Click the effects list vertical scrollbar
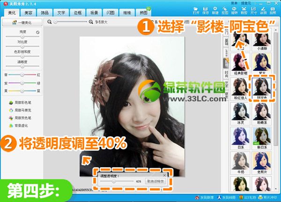Viewport: 281px width, 202px height. 276,109
